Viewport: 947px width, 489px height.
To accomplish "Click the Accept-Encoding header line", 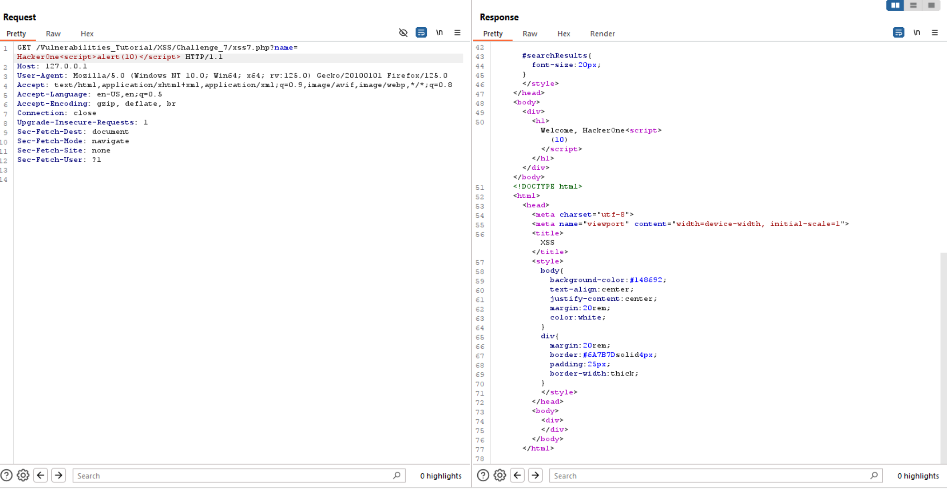I will click(x=96, y=104).
